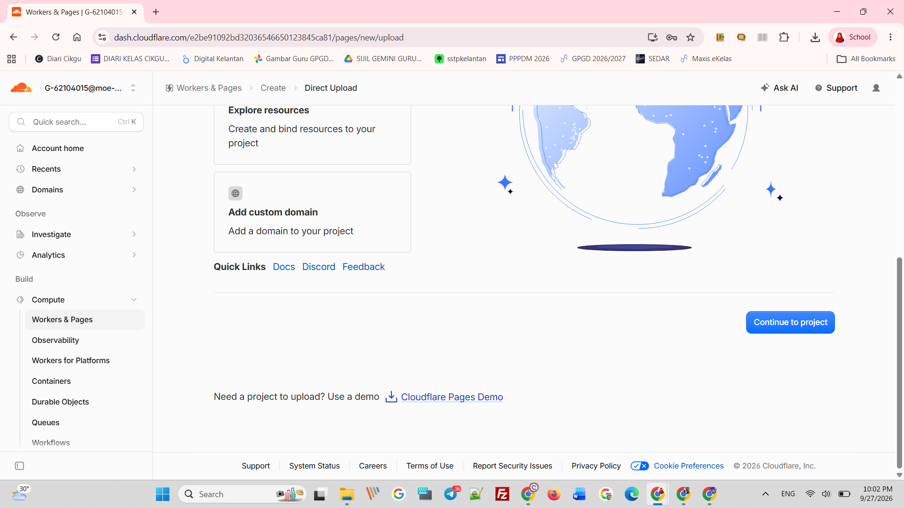Open the extensions puzzle icon
904x508 pixels.
[x=784, y=37]
